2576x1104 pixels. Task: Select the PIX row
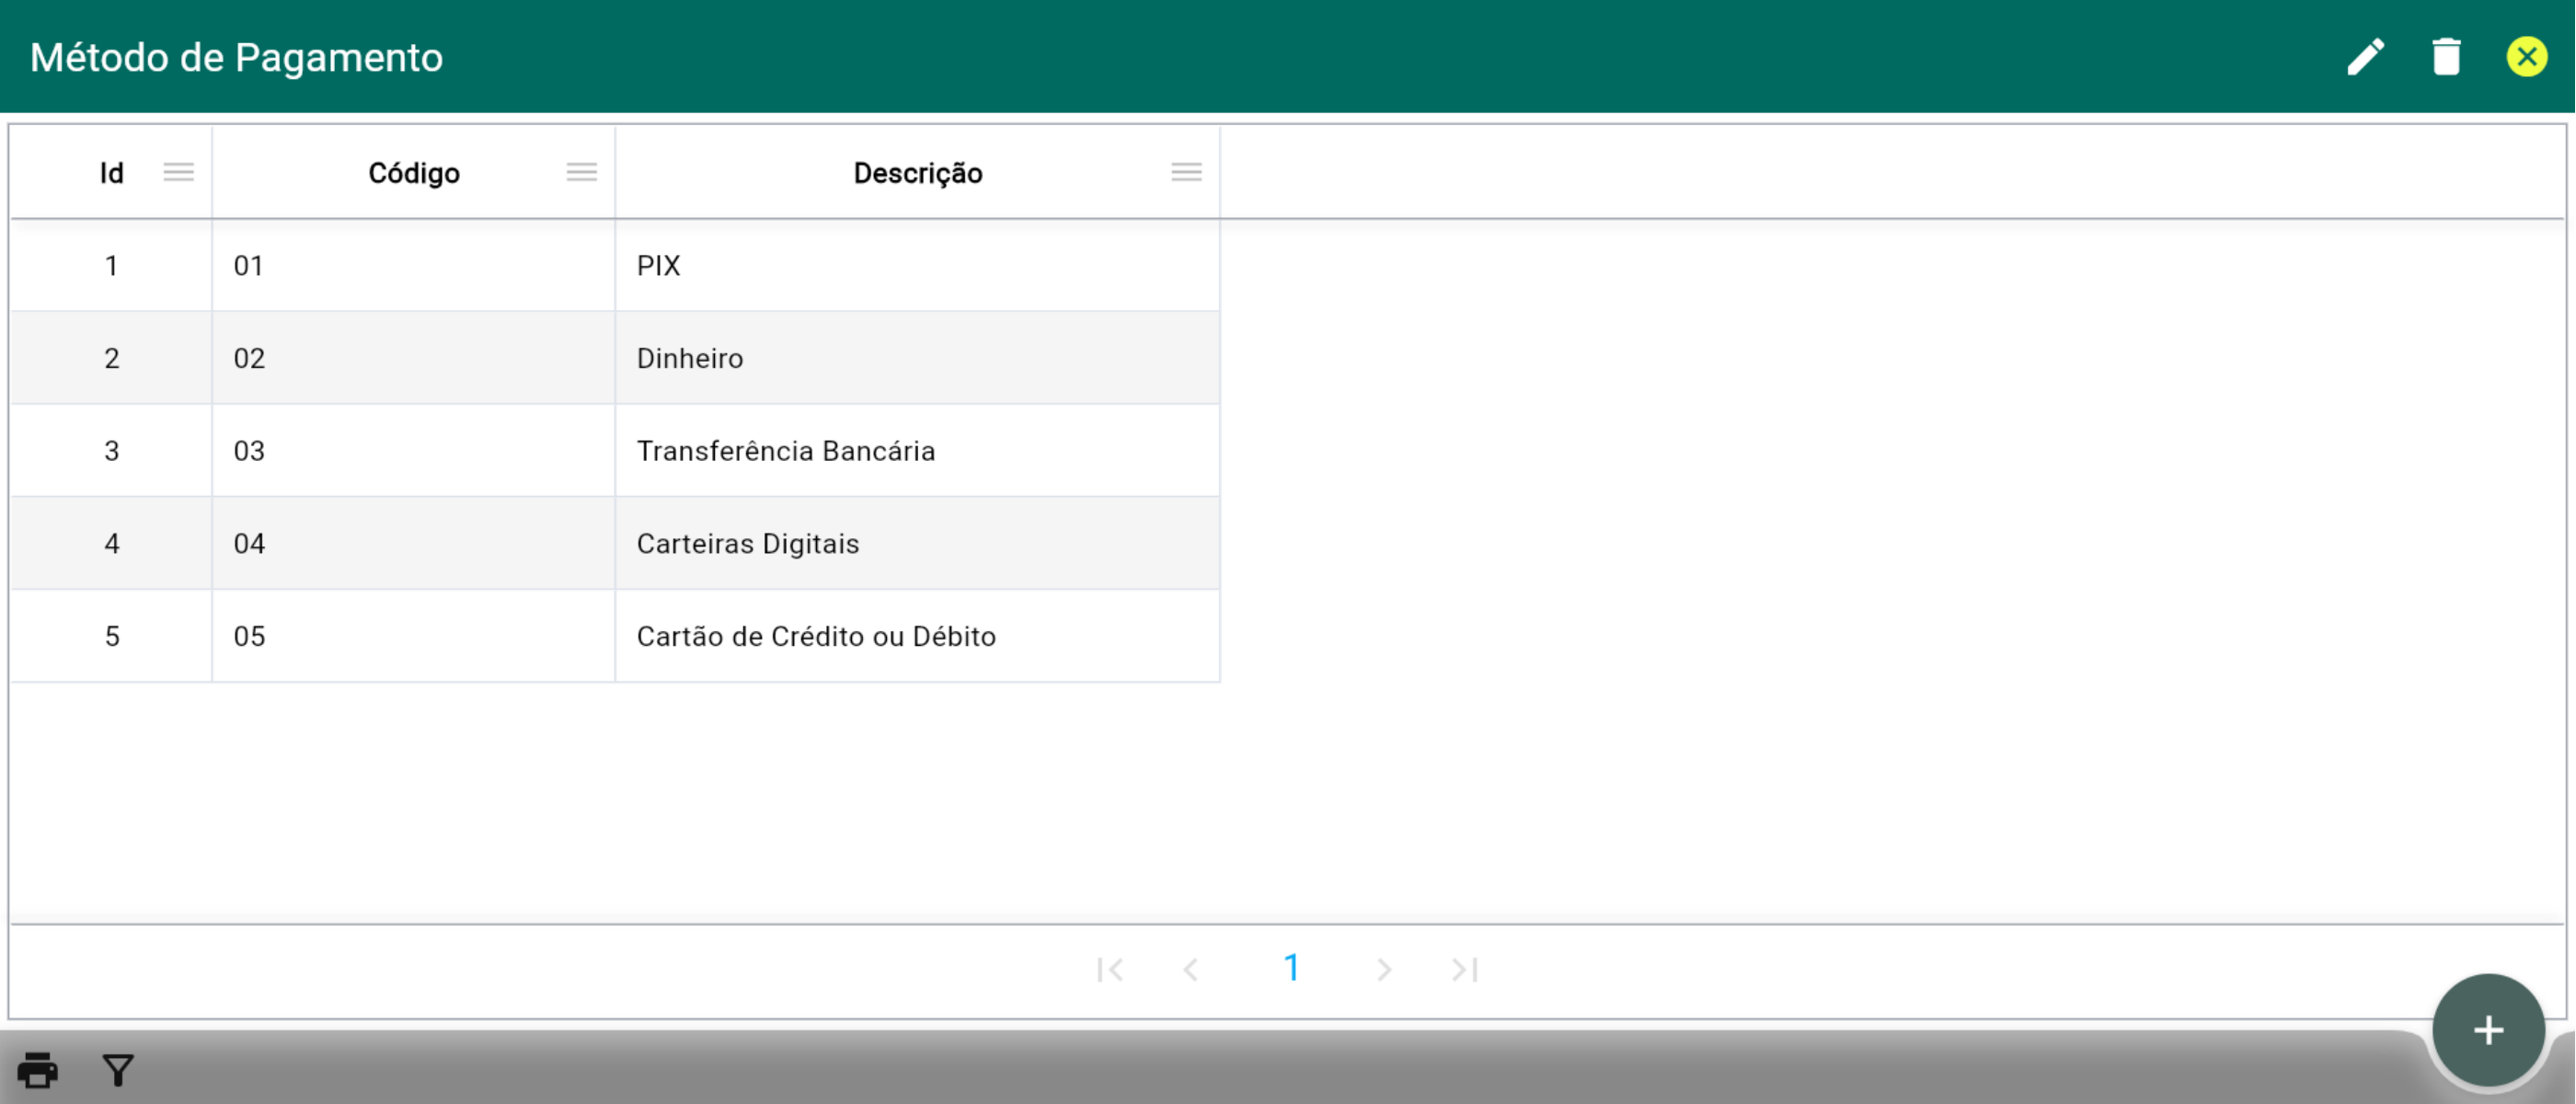pos(658,266)
